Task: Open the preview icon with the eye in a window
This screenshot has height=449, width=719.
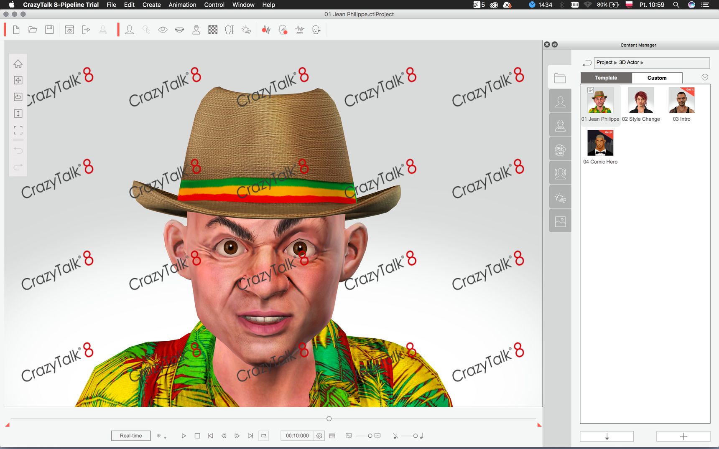Action: tap(69, 30)
